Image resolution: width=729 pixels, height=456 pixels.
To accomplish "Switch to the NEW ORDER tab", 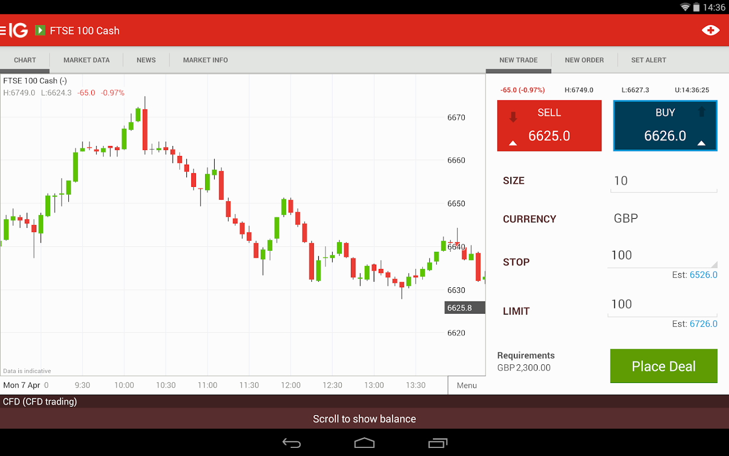I will 584,60.
